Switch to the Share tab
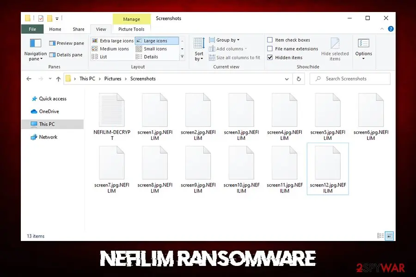This screenshot has height=277, width=416. (79, 29)
